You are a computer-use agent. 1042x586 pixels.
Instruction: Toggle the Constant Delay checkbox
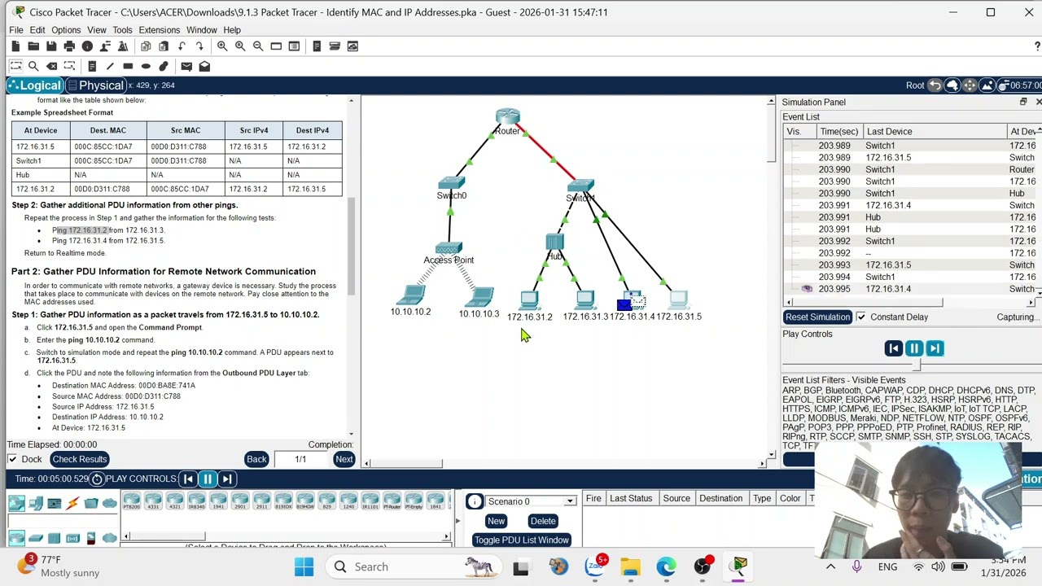click(860, 317)
